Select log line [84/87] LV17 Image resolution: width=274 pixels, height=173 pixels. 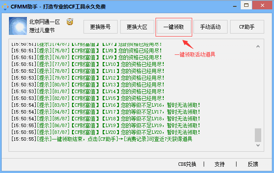[x=106, y=112]
